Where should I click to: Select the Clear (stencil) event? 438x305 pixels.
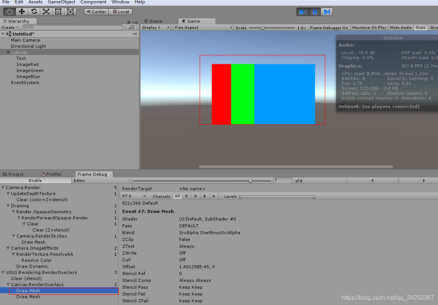[x=26, y=278]
